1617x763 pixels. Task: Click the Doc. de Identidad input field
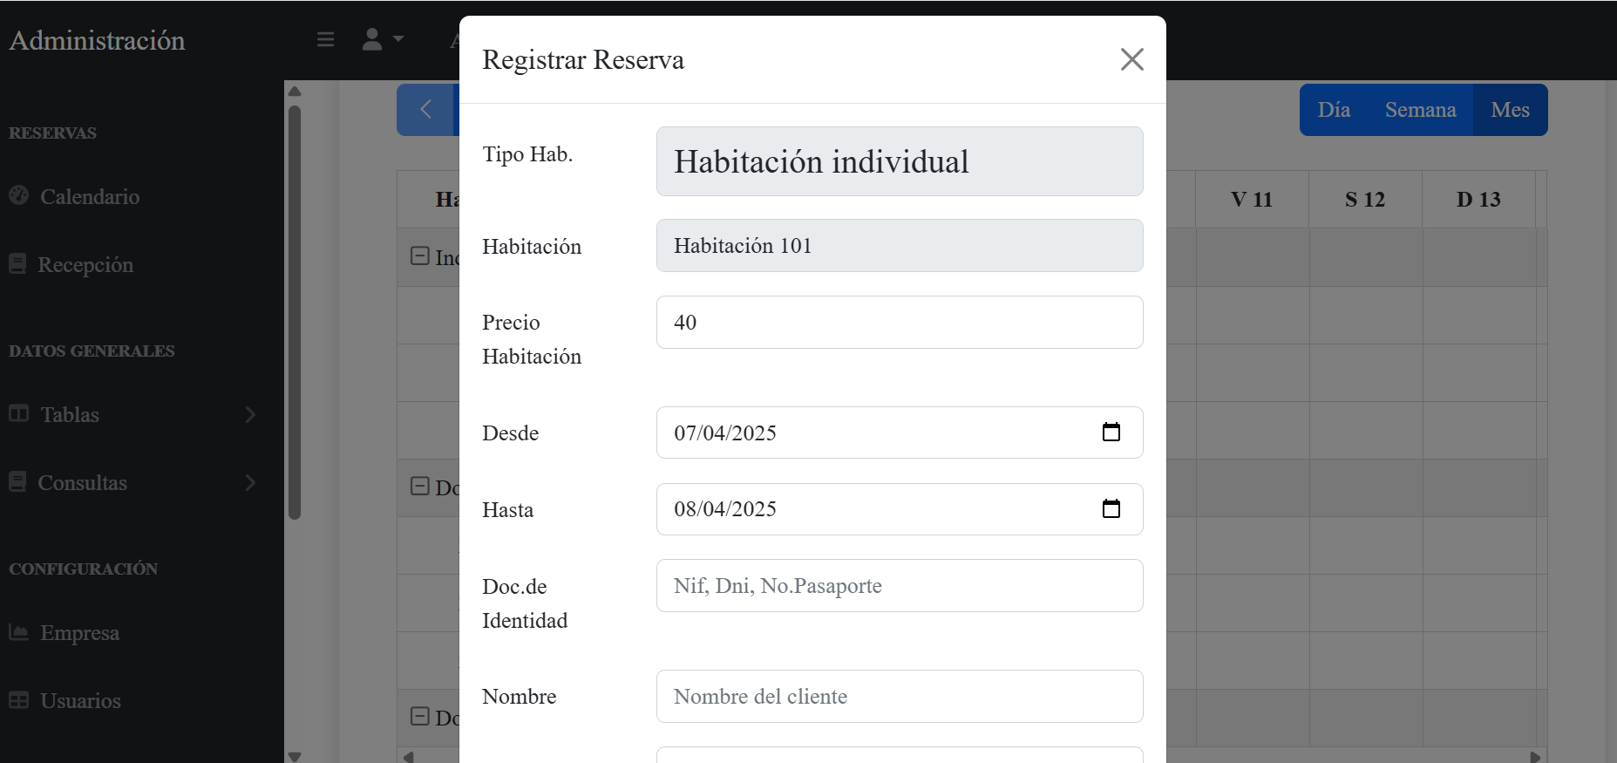tap(899, 586)
